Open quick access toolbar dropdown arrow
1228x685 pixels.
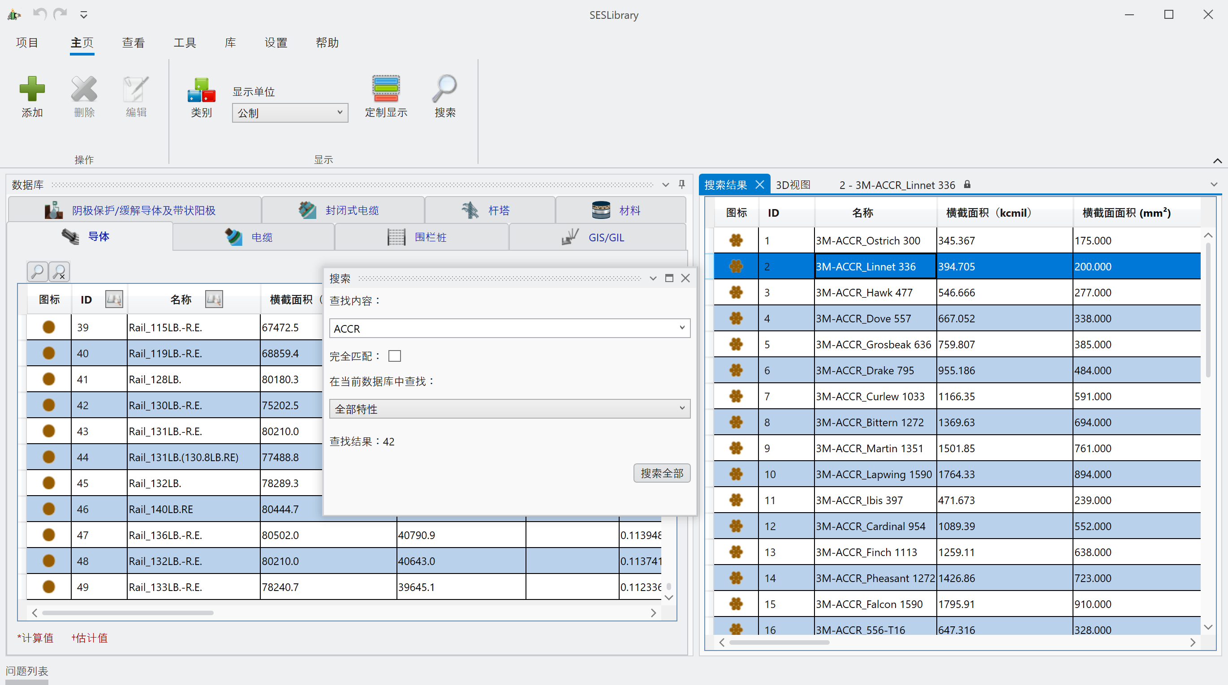83,15
